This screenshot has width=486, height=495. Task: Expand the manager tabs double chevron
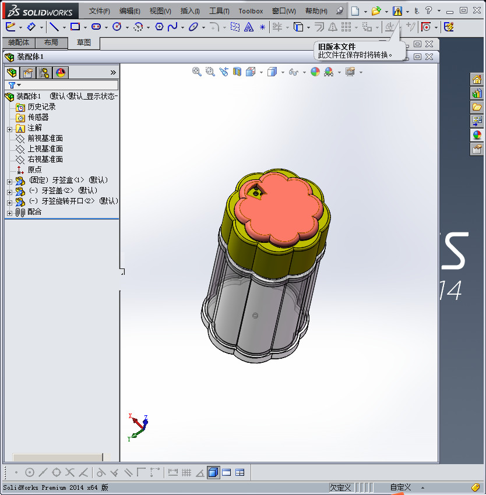pos(113,73)
